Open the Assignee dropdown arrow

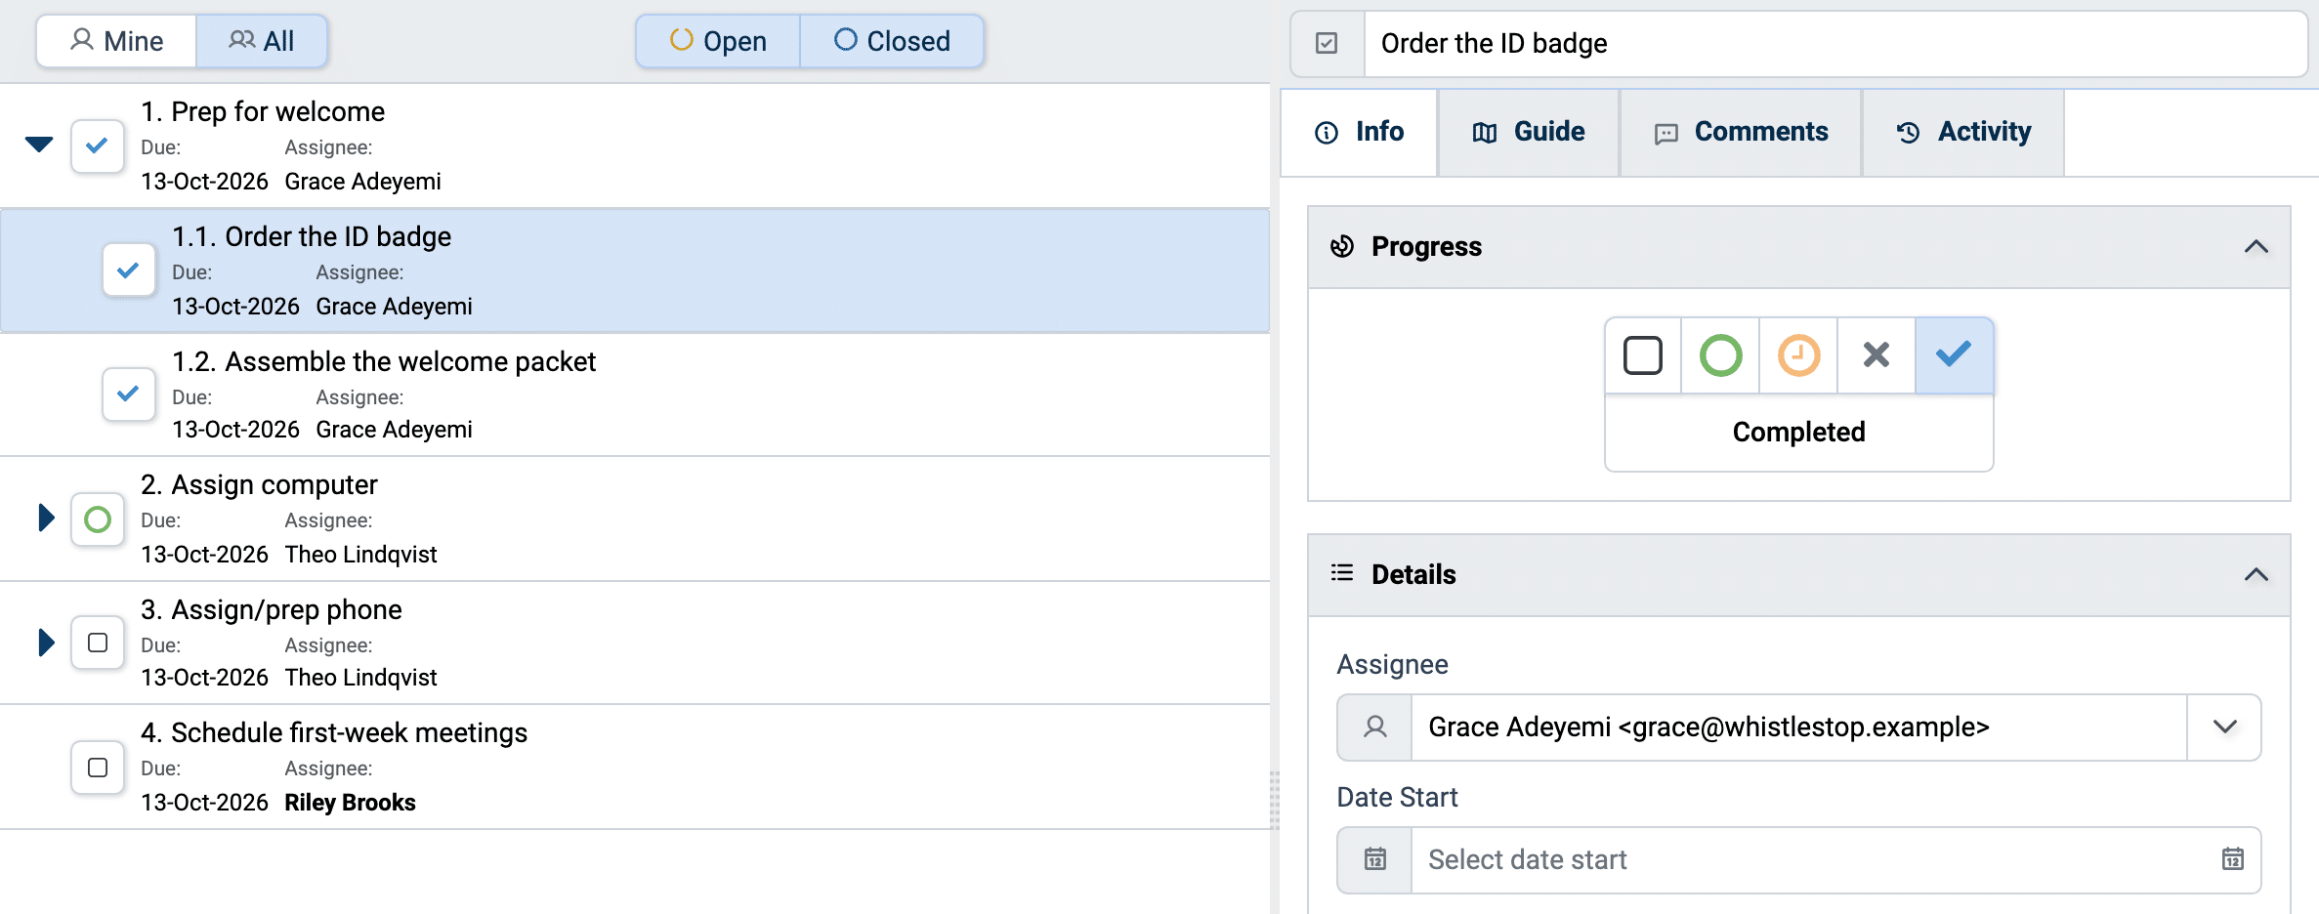coord(2224,727)
